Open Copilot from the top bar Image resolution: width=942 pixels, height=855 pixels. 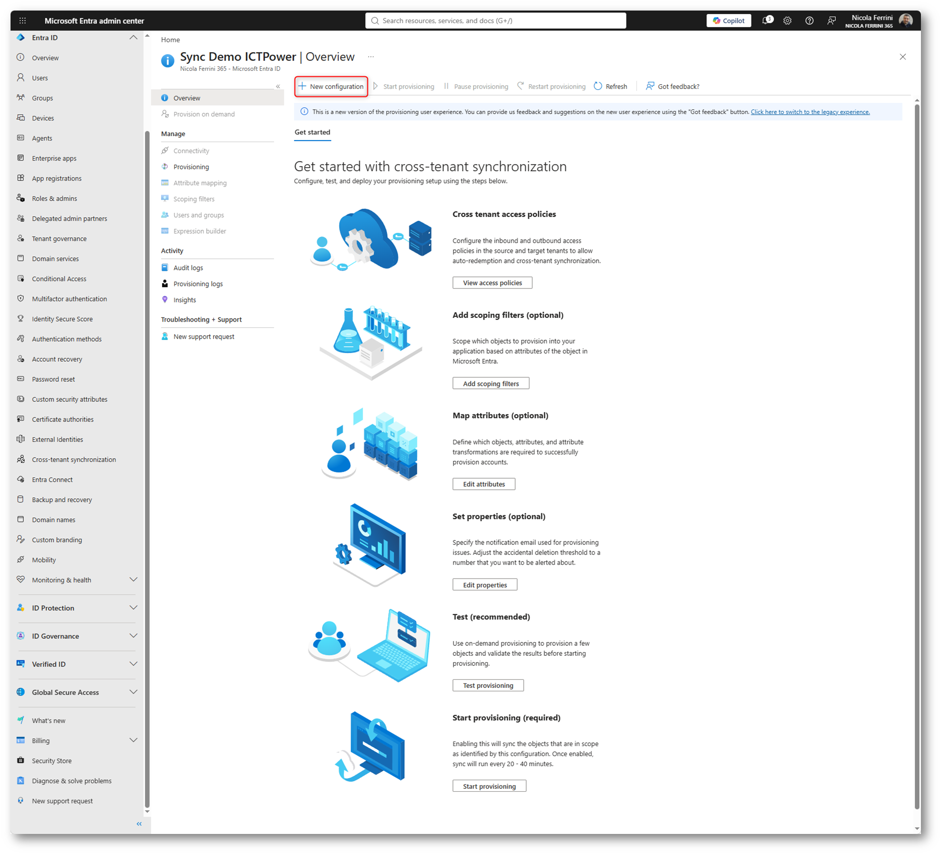point(729,21)
